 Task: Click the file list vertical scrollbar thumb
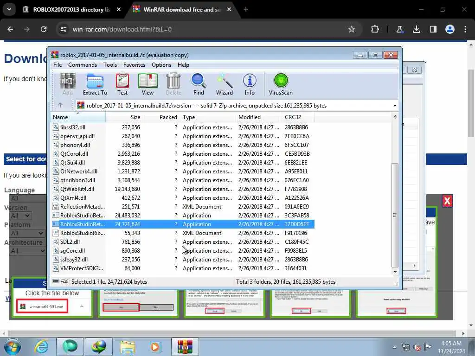click(x=395, y=215)
